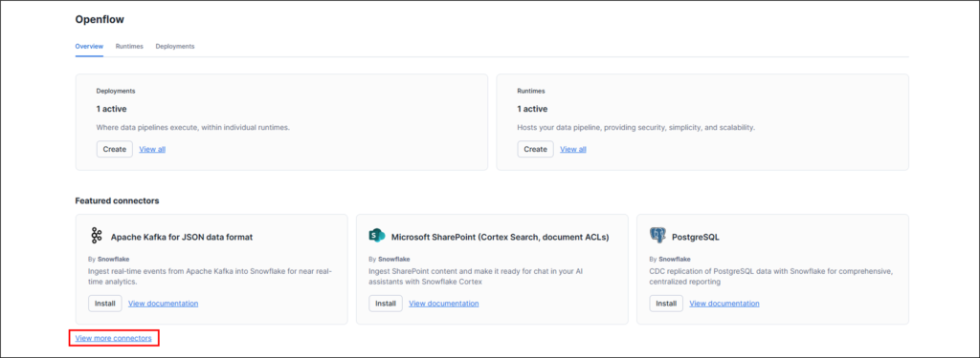Image resolution: width=980 pixels, height=358 pixels.
Task: Click By Snowflake under Microsoft SharePoint
Action: tap(390, 259)
